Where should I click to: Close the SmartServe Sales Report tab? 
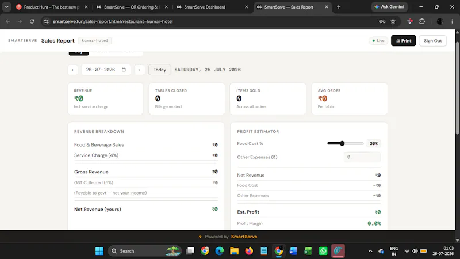click(327, 7)
